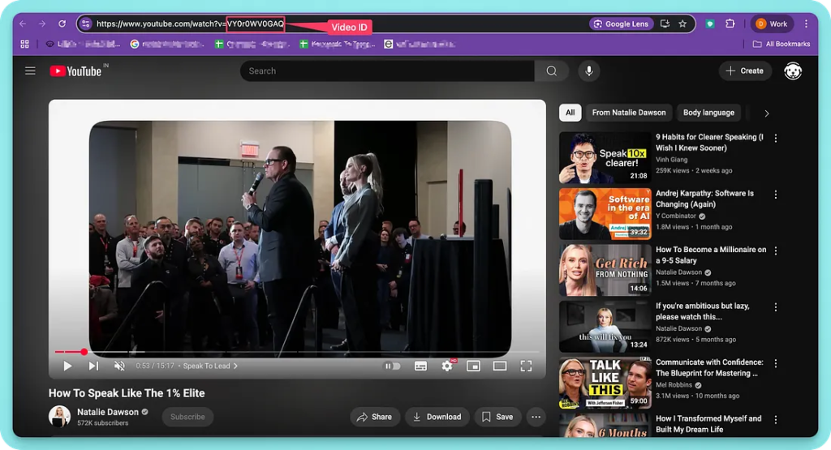Enter full screen mode

tap(526, 366)
